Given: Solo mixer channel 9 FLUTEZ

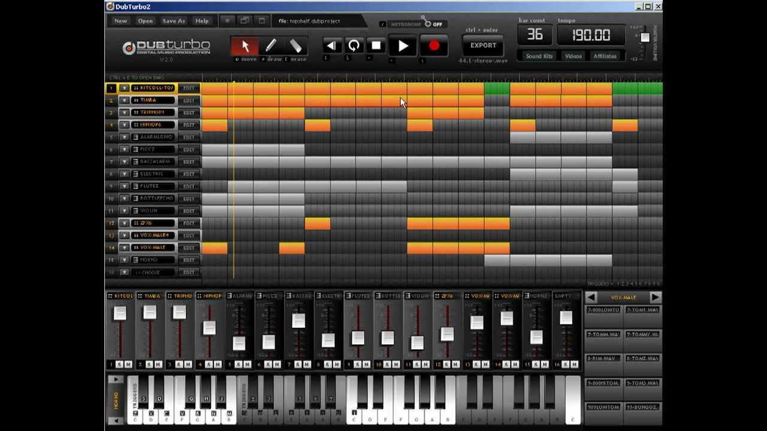Looking at the screenshot, I should pyautogui.click(x=357, y=365).
